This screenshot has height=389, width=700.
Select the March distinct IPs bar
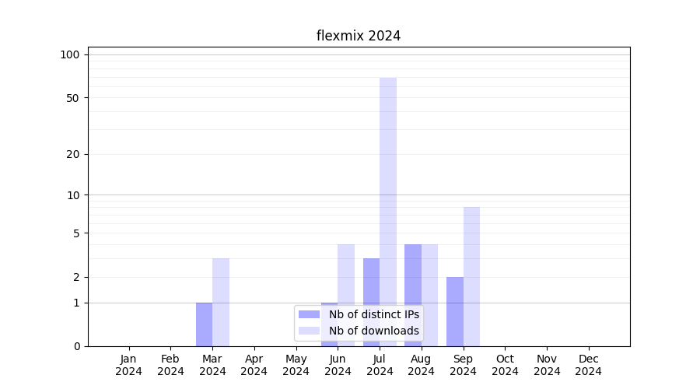tap(204, 324)
